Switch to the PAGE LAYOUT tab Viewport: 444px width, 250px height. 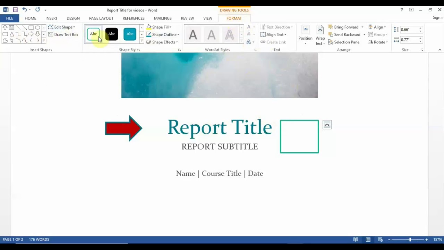coord(101,18)
